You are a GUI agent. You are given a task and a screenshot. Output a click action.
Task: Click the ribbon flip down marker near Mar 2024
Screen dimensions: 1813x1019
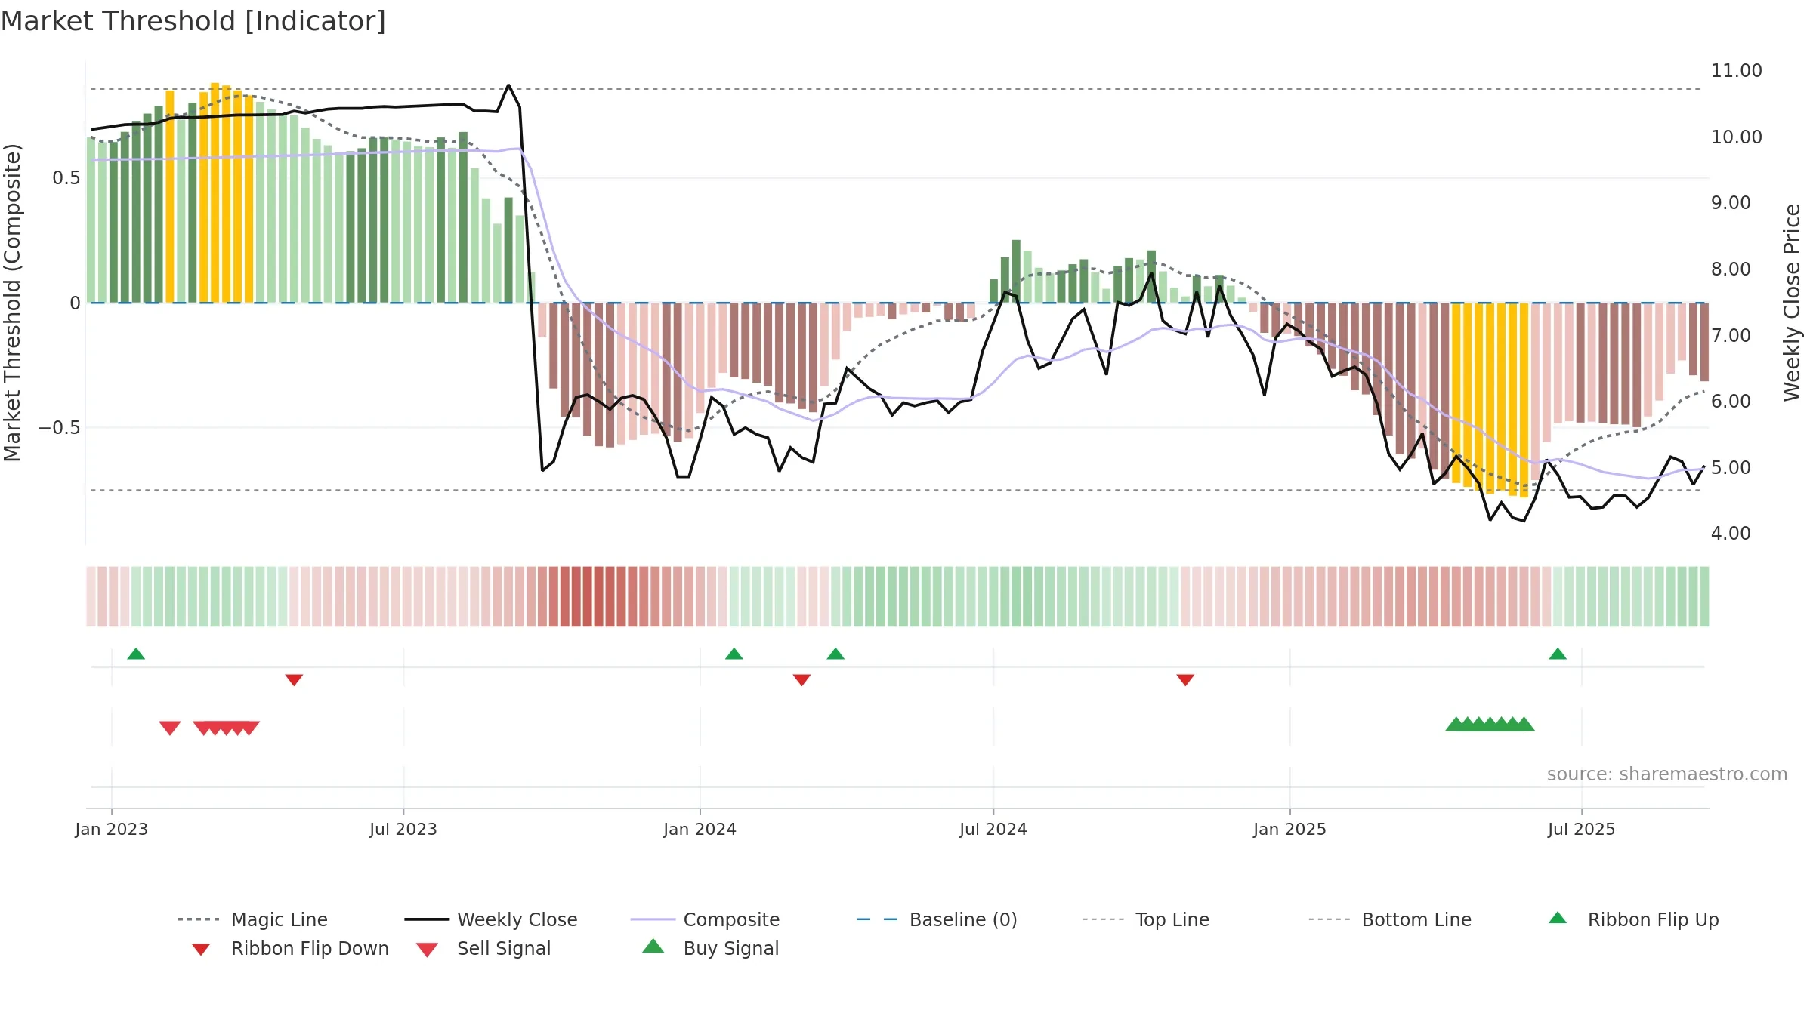801,680
